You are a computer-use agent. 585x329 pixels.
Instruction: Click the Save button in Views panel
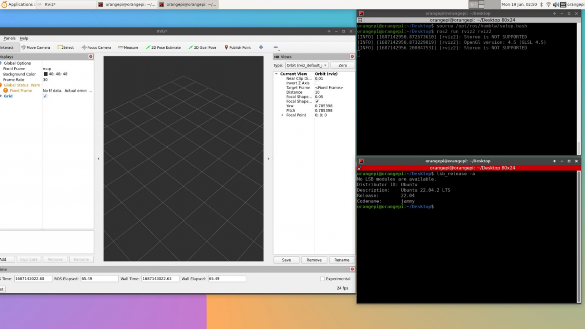point(286,260)
